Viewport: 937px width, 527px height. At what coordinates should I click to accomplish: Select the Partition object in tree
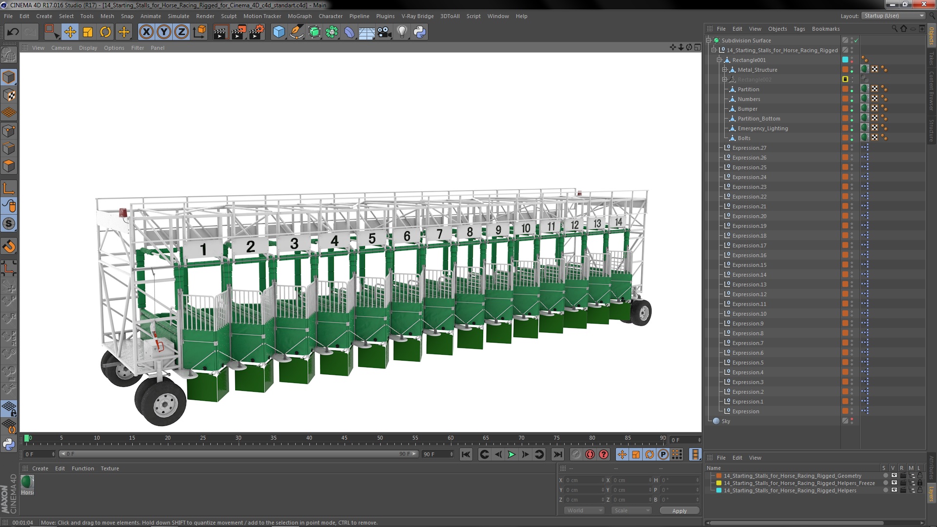point(748,89)
